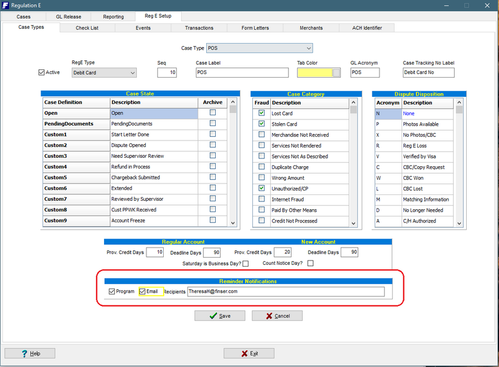
Task: Click the Regulation E app icon in title bar
Action: pos(5,5)
